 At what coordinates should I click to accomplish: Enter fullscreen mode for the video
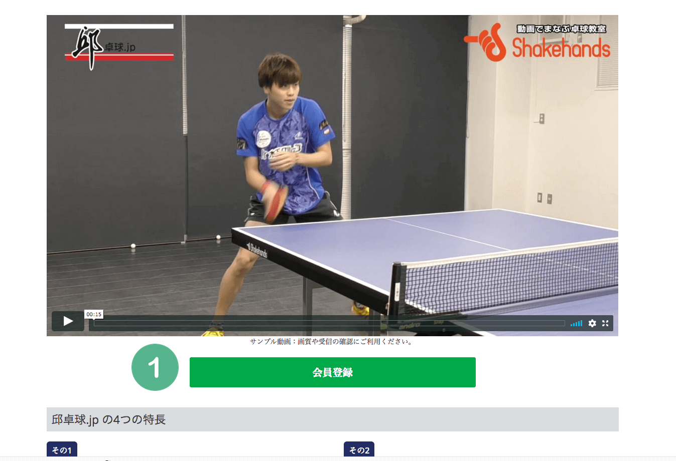click(x=605, y=323)
